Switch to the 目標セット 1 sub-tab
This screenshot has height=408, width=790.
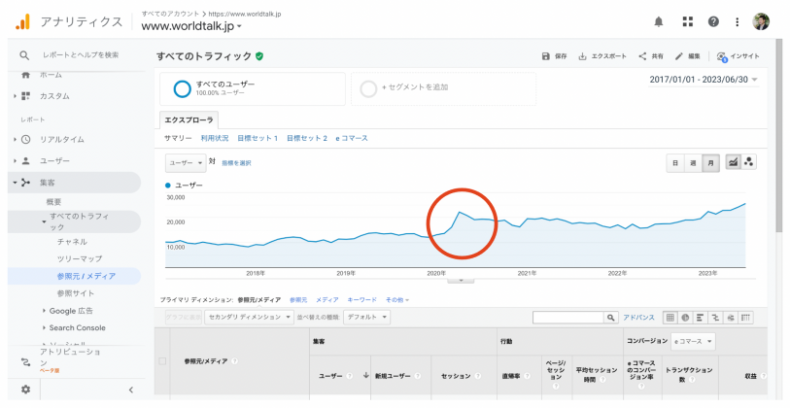tap(258, 138)
